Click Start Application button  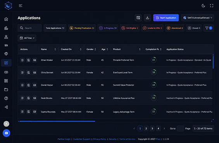[166, 18]
